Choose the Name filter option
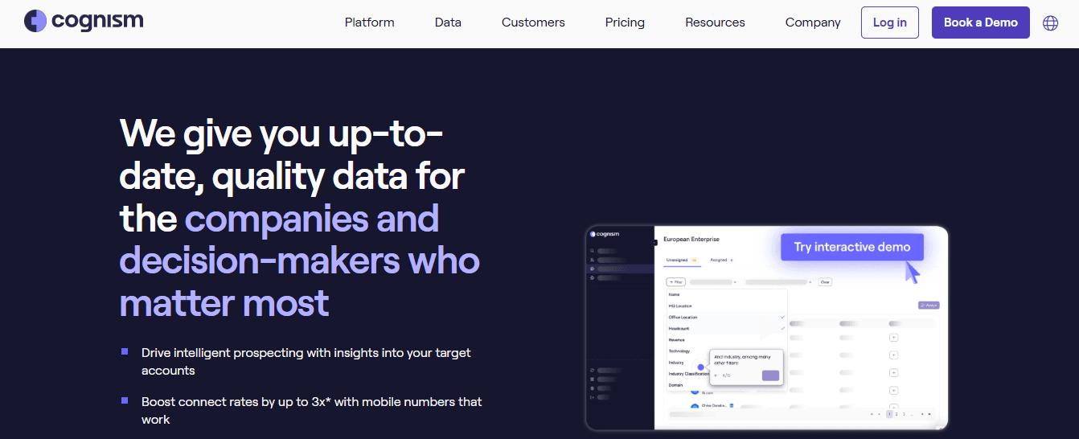The image size is (1079, 439). (726, 295)
